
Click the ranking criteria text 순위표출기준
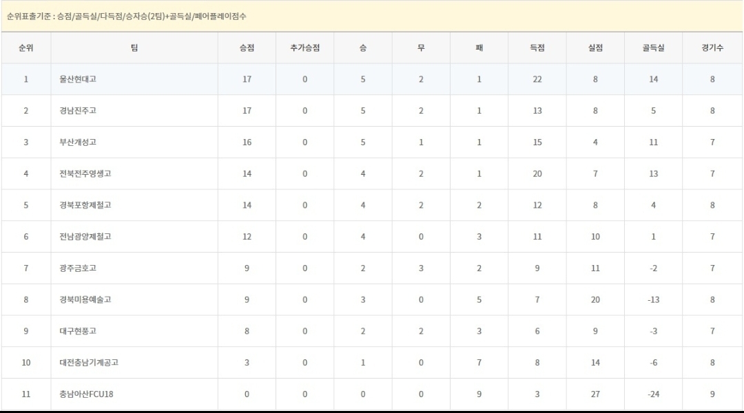(x=30, y=16)
